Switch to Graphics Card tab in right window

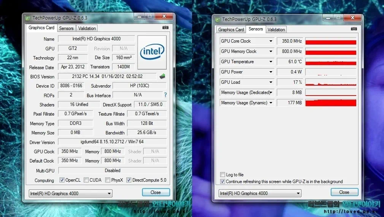click(231, 30)
